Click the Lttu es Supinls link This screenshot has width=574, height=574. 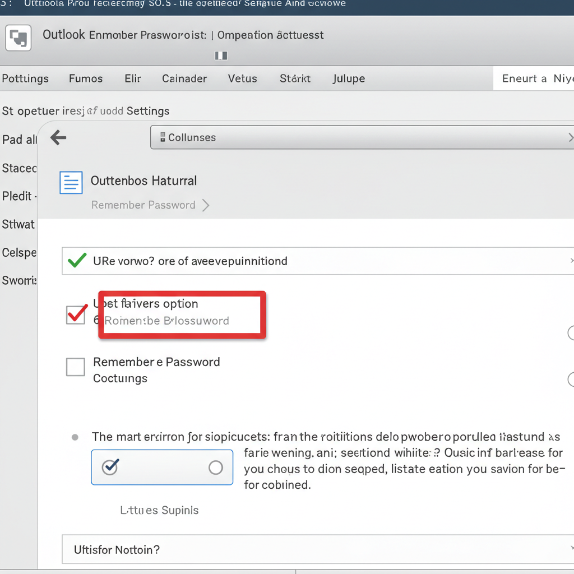[x=159, y=510]
